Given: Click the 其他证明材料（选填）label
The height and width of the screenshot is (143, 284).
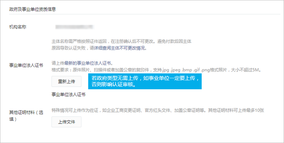Looking at the screenshot, I should point(26,116).
